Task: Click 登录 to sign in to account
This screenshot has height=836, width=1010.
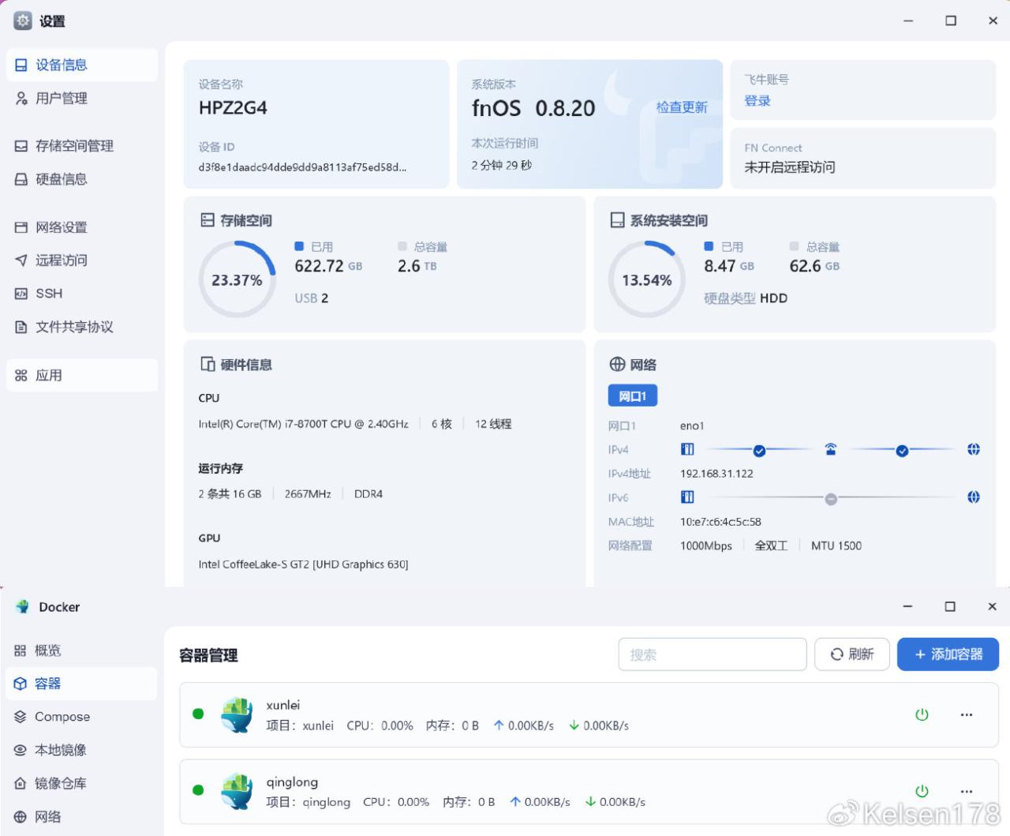Action: click(757, 101)
